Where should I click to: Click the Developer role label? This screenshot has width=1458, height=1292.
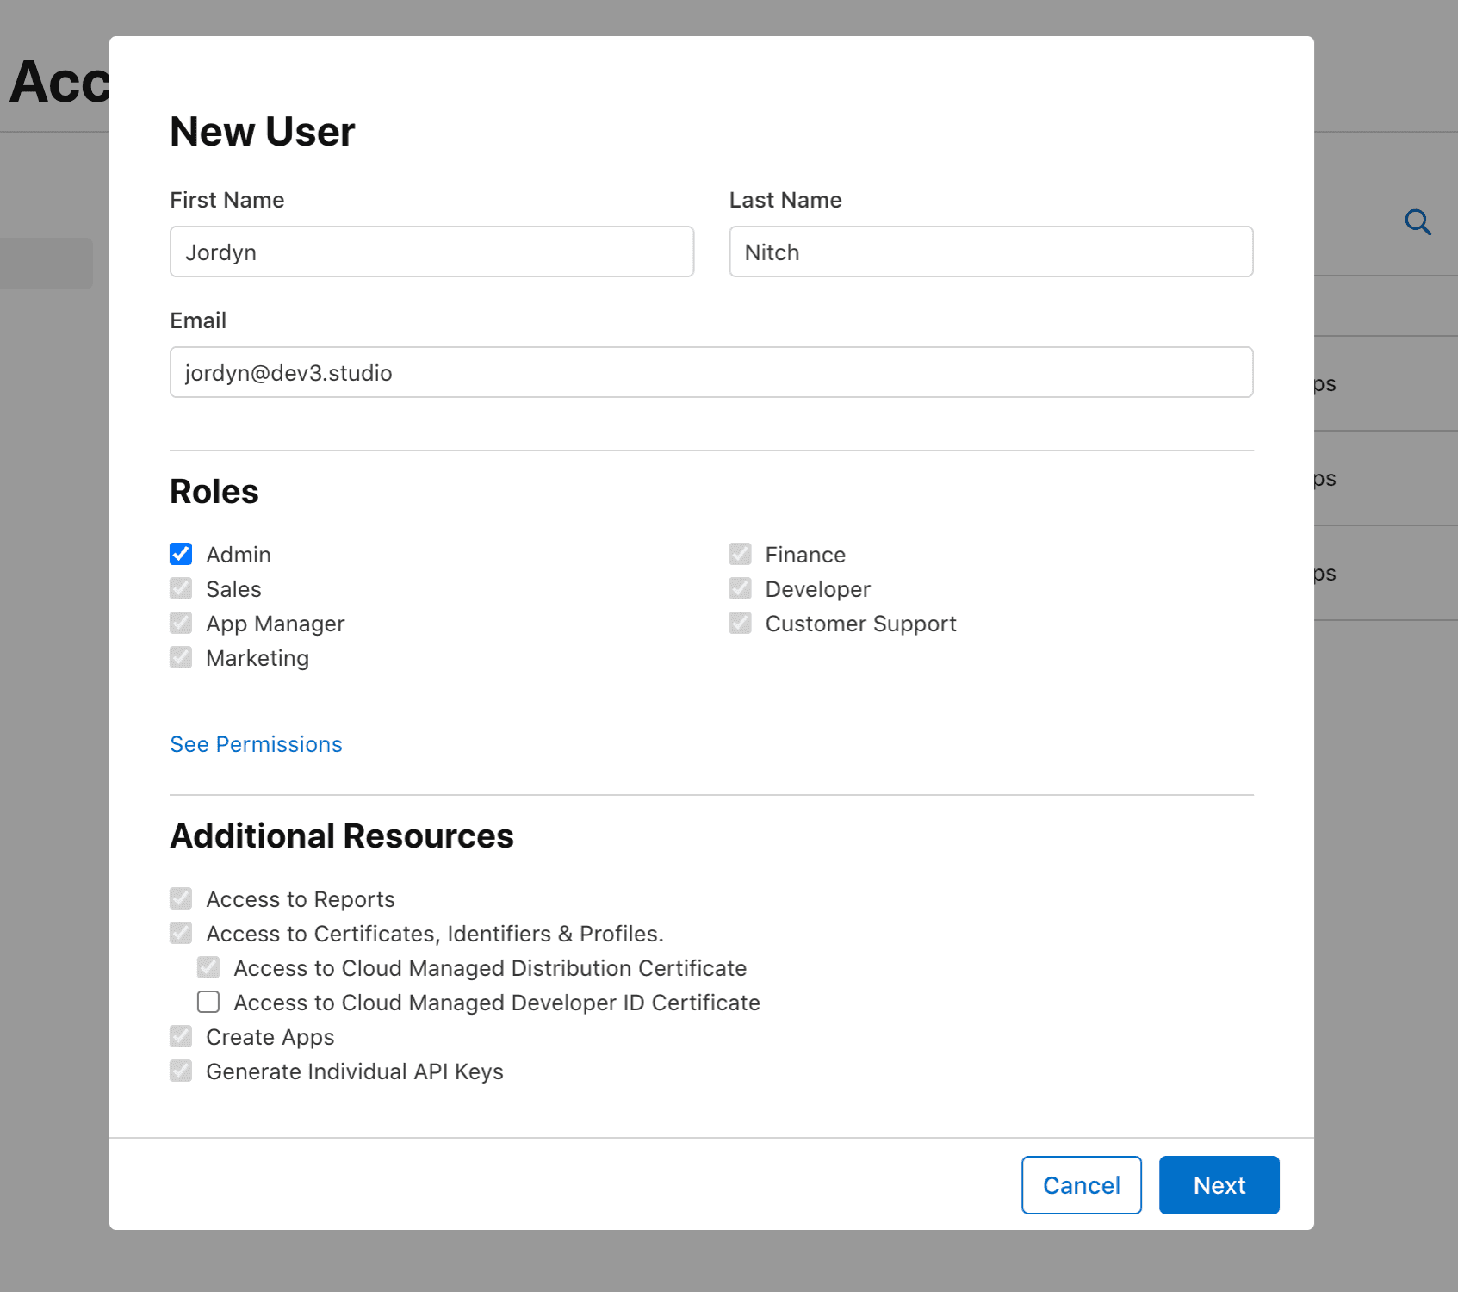[x=818, y=589]
